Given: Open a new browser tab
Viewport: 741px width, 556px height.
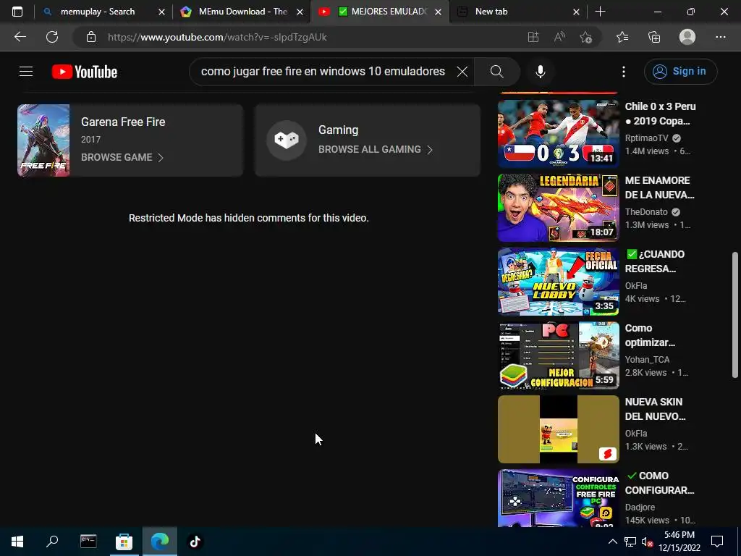Looking at the screenshot, I should click(x=600, y=12).
